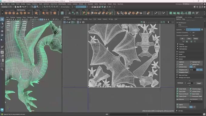
Task: Click the Orient Shells button
Action: coord(183,89)
